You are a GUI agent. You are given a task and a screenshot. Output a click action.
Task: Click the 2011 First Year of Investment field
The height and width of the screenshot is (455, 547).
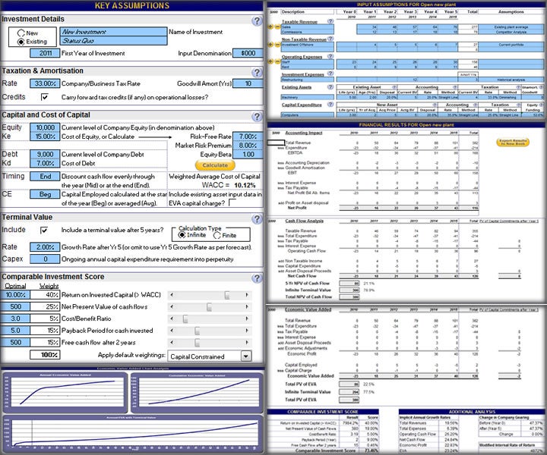[45, 53]
